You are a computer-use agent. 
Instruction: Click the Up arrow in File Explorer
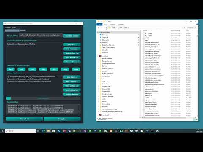(106, 27)
